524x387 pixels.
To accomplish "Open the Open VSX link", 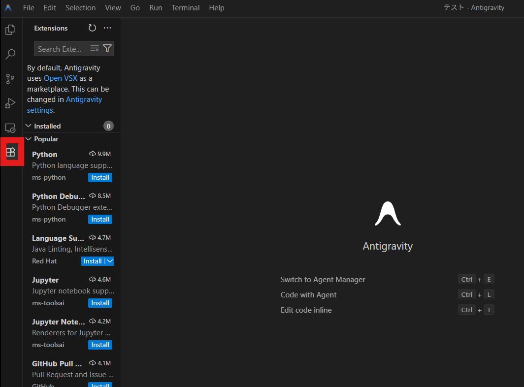I will click(60, 78).
